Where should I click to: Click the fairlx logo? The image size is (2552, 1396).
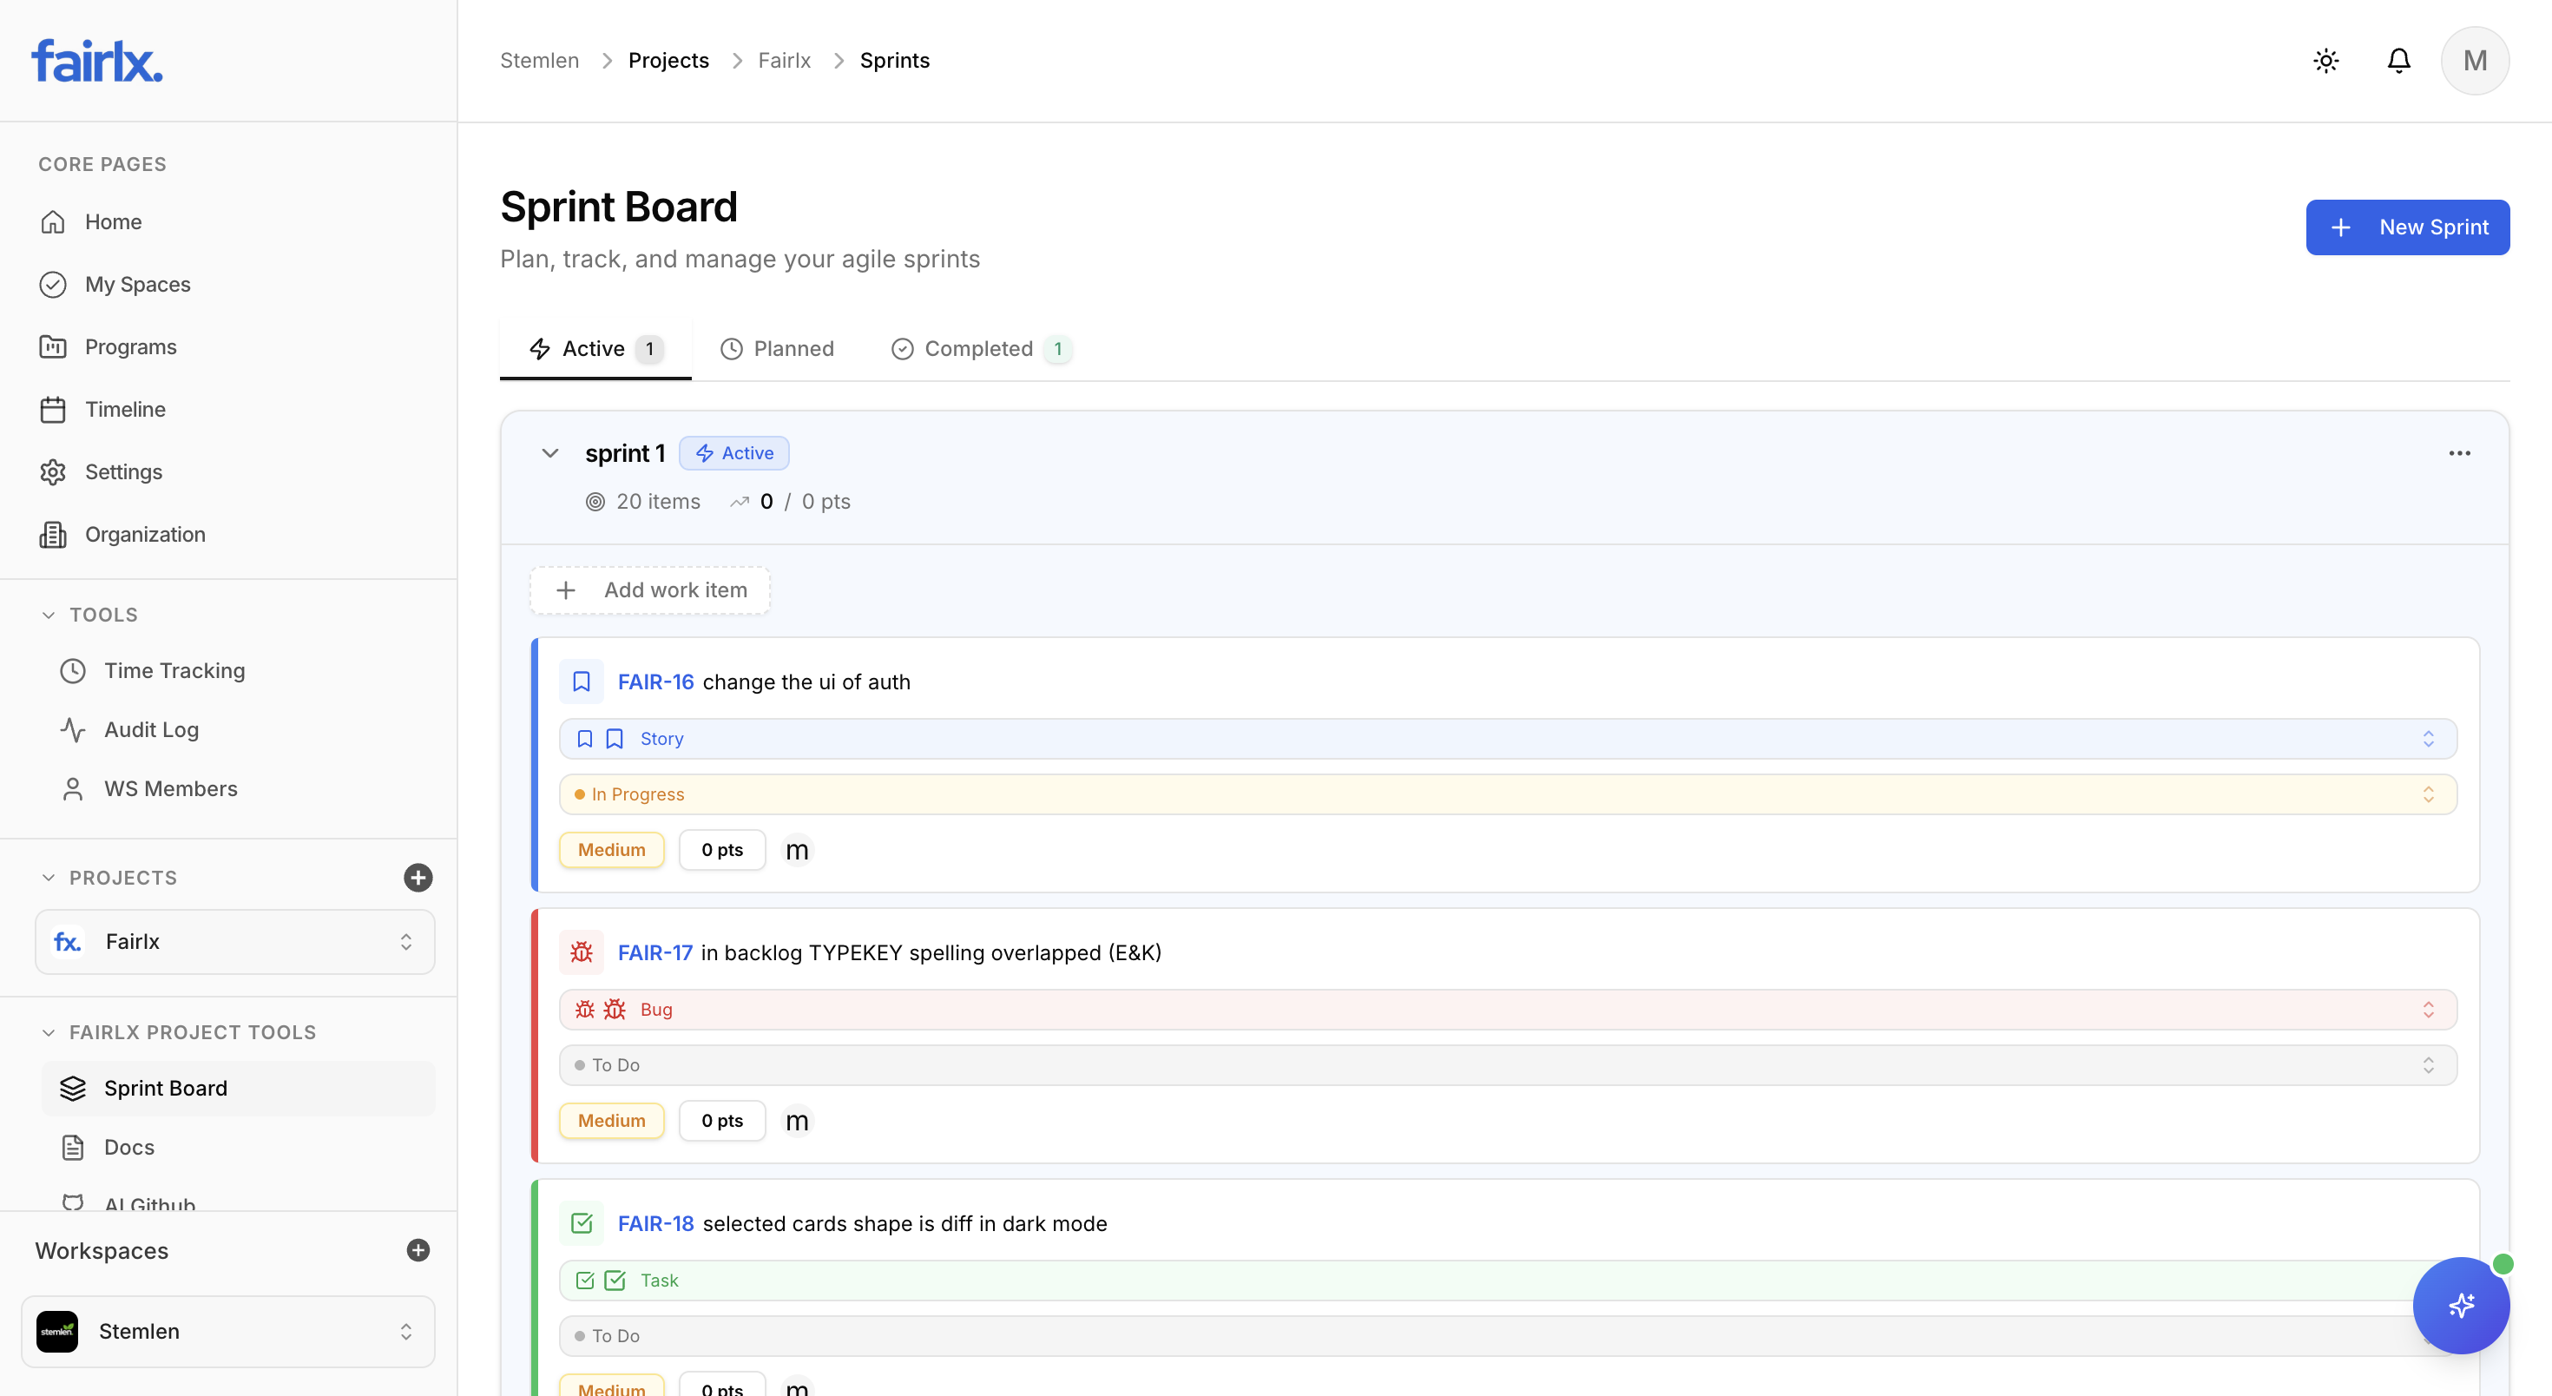(x=97, y=61)
